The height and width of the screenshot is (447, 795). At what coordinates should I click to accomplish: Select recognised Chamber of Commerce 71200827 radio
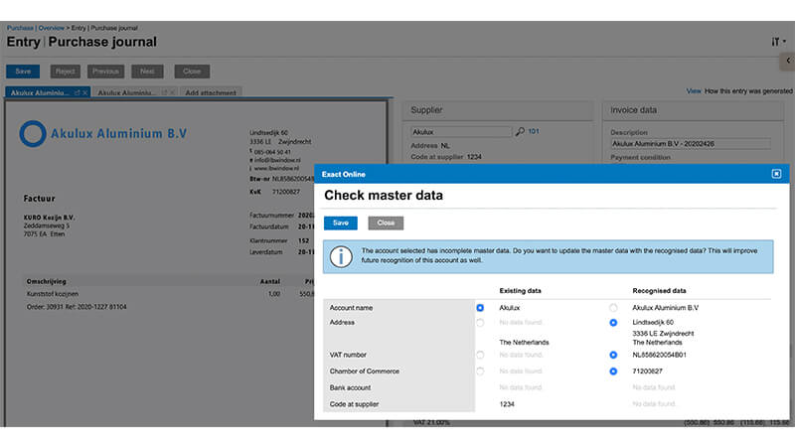click(613, 371)
